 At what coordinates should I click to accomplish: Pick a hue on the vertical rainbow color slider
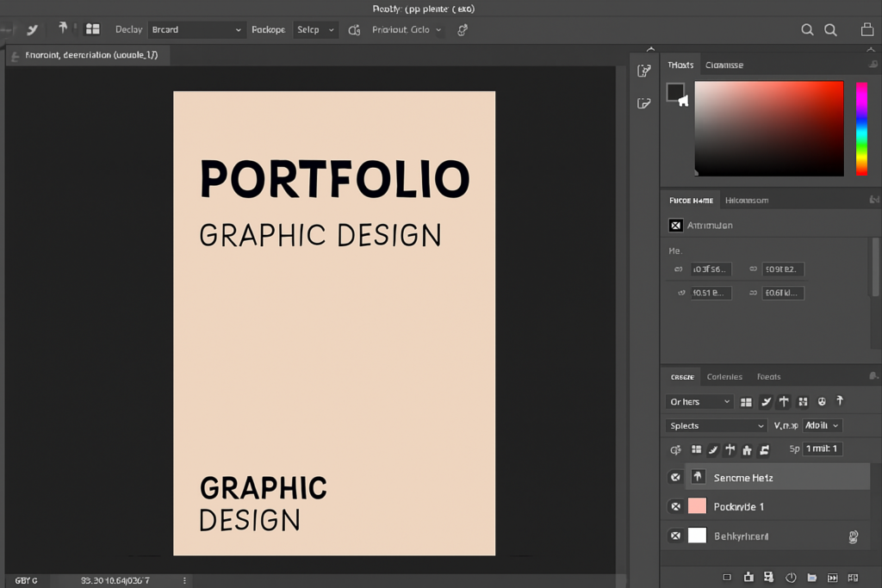pos(861,129)
